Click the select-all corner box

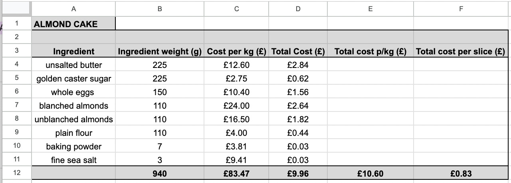point(16,8)
